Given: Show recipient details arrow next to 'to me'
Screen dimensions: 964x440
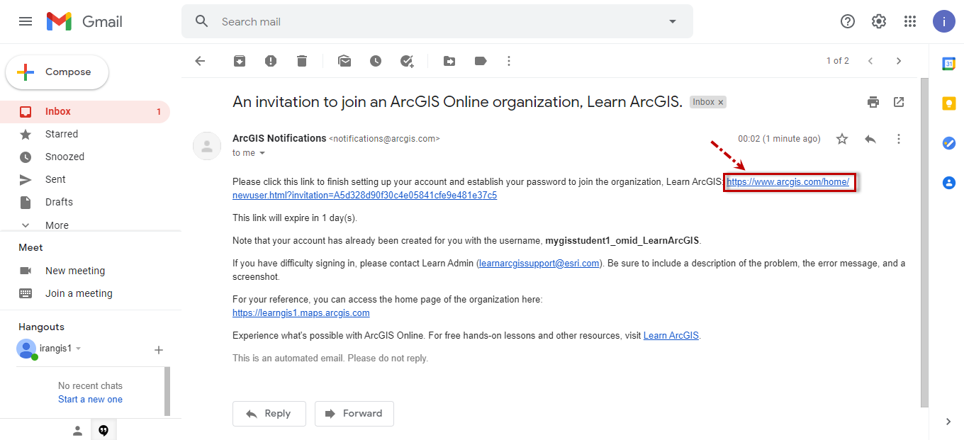Looking at the screenshot, I should (x=262, y=153).
